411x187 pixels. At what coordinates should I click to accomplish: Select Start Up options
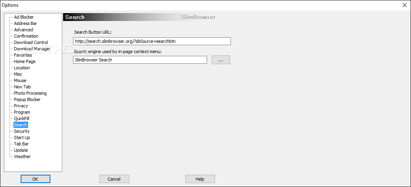pyautogui.click(x=22, y=137)
